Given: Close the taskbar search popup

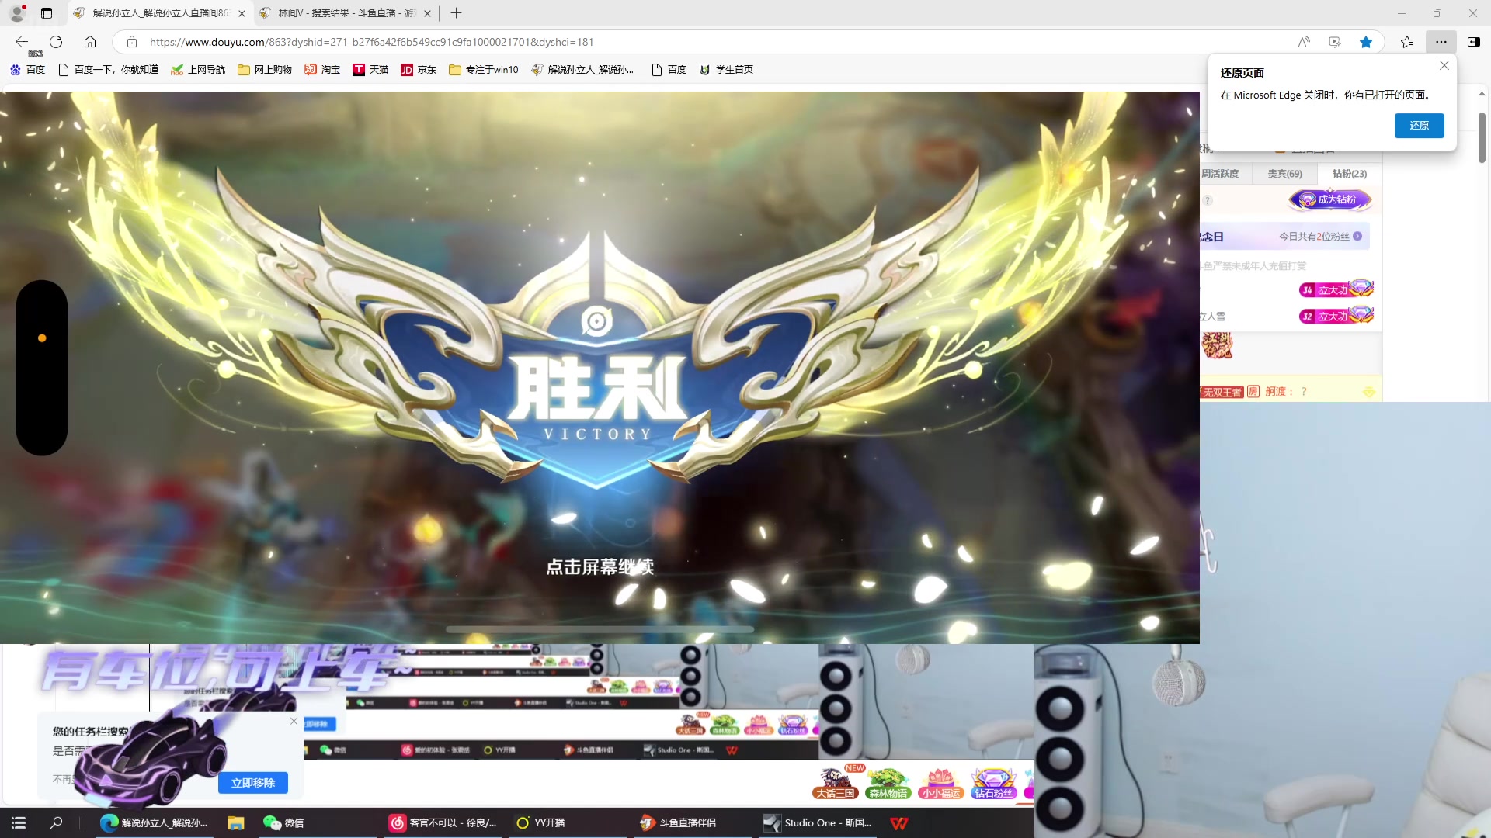Looking at the screenshot, I should tap(294, 722).
